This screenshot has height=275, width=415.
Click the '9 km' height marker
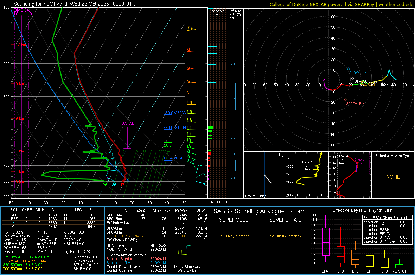click(x=20, y=83)
